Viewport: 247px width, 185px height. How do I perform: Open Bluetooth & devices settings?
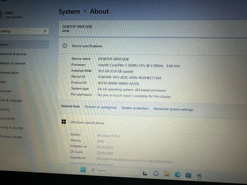click(x=13, y=54)
